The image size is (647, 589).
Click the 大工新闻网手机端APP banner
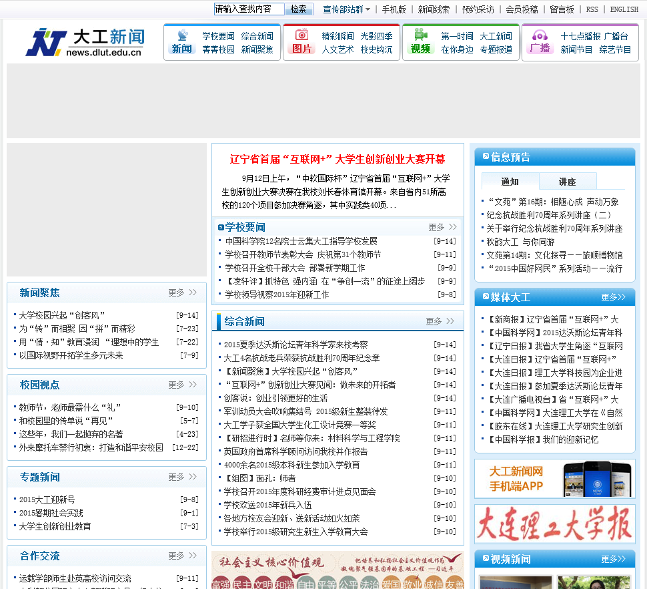point(555,478)
